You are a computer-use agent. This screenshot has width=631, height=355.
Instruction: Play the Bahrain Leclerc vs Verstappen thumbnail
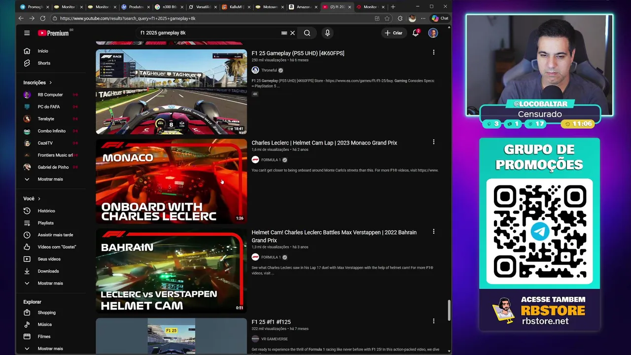[x=171, y=271]
